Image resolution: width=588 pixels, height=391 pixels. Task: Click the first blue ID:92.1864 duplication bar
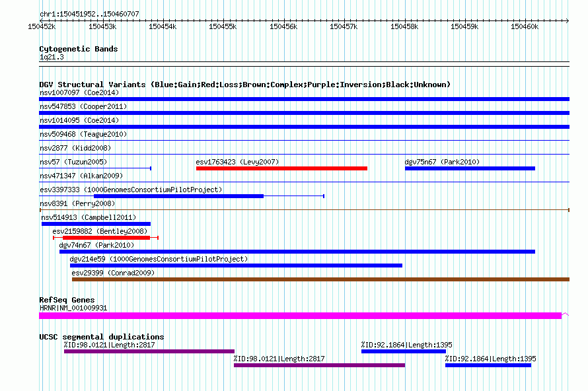coord(404,351)
